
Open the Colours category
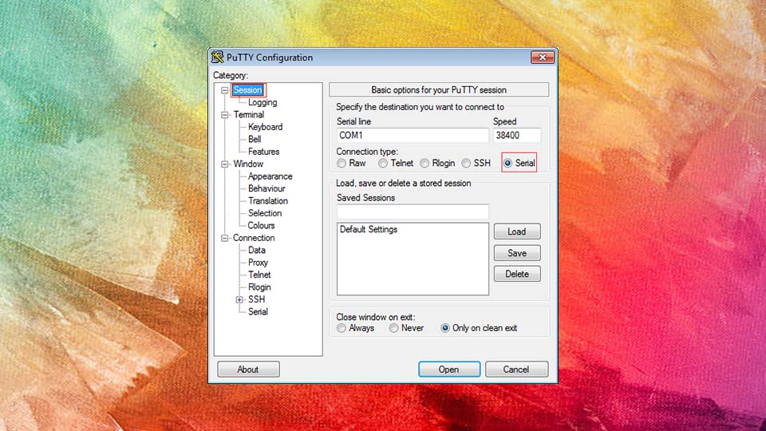pos(262,225)
